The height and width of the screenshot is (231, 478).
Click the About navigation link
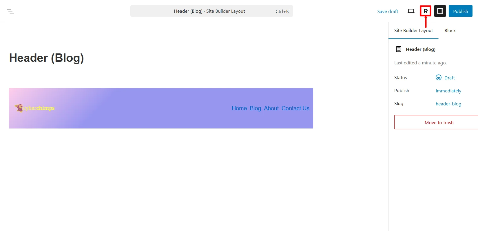pyautogui.click(x=271, y=108)
